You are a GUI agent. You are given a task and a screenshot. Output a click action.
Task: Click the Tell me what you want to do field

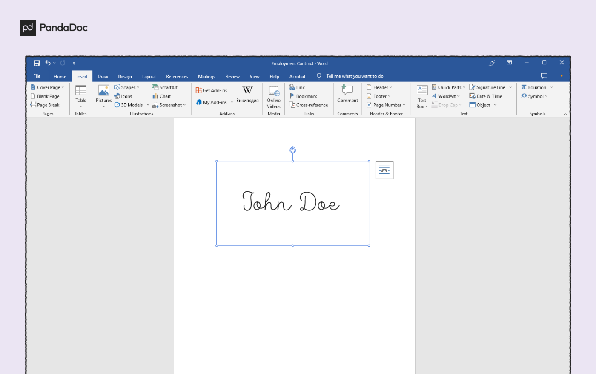pos(355,76)
